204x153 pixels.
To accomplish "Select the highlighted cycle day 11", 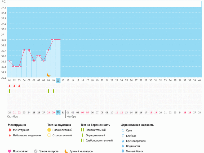I will pyautogui.click(x=58, y=80).
